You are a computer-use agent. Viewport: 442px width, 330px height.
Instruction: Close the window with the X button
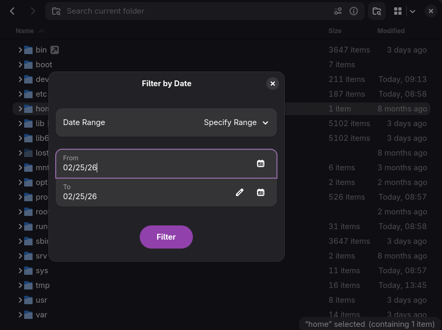coord(431,11)
